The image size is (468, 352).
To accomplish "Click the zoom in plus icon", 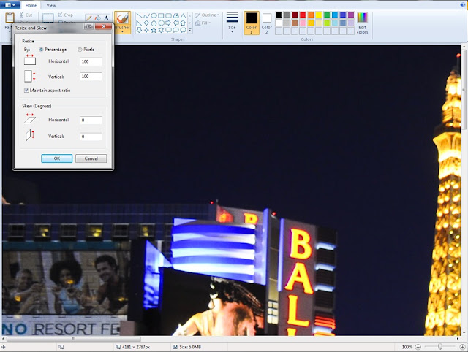I will (x=462, y=347).
